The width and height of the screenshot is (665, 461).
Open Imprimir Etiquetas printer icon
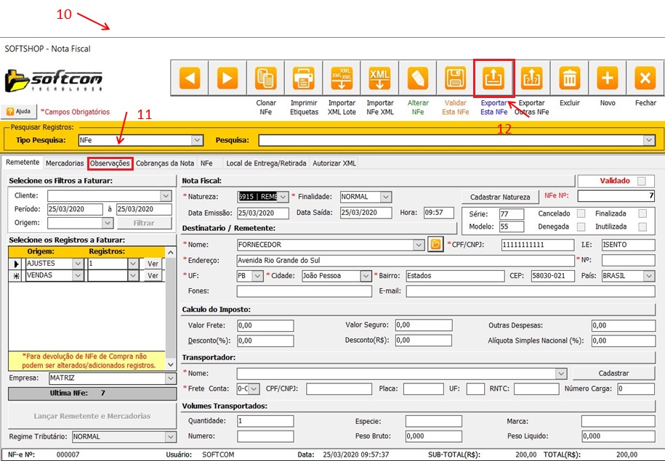point(304,78)
